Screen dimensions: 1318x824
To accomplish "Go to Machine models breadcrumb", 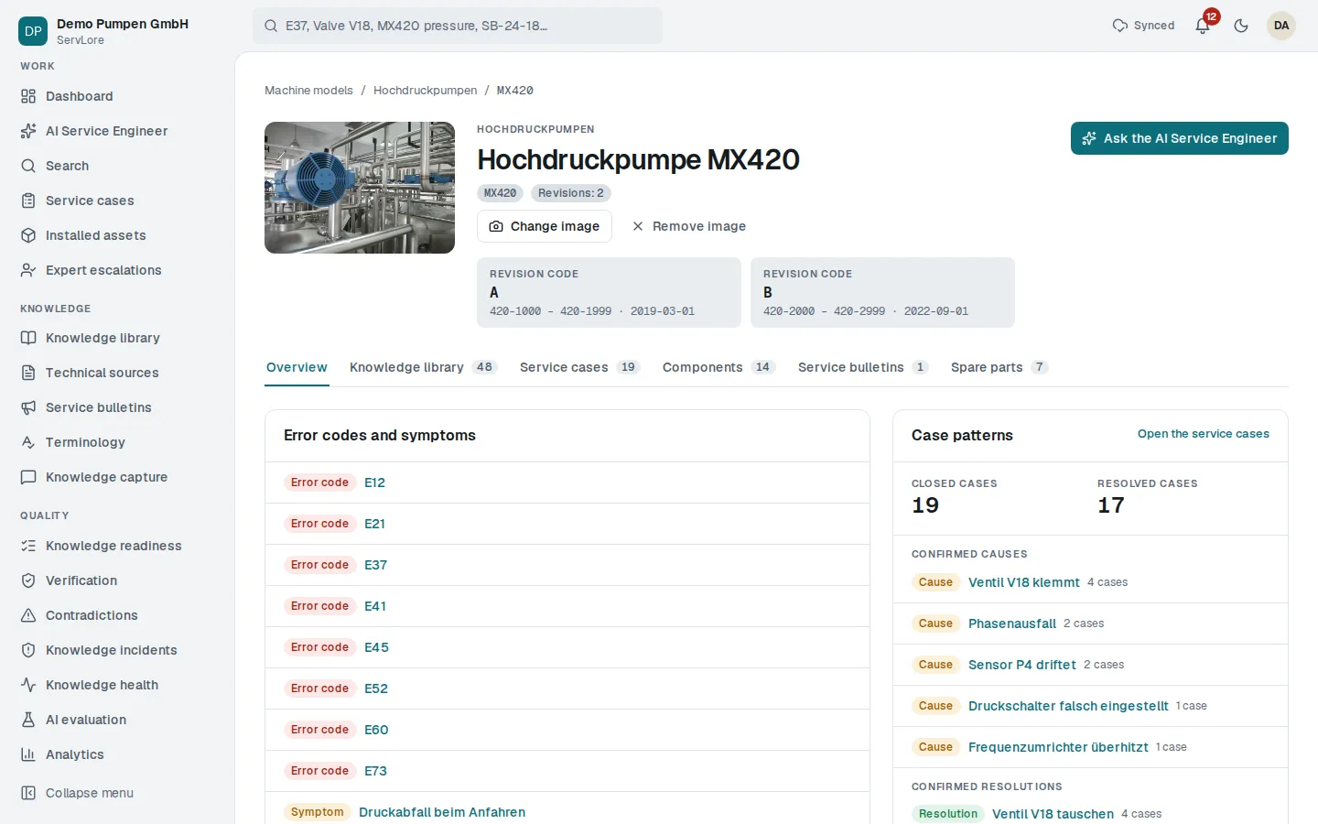I will [x=308, y=91].
